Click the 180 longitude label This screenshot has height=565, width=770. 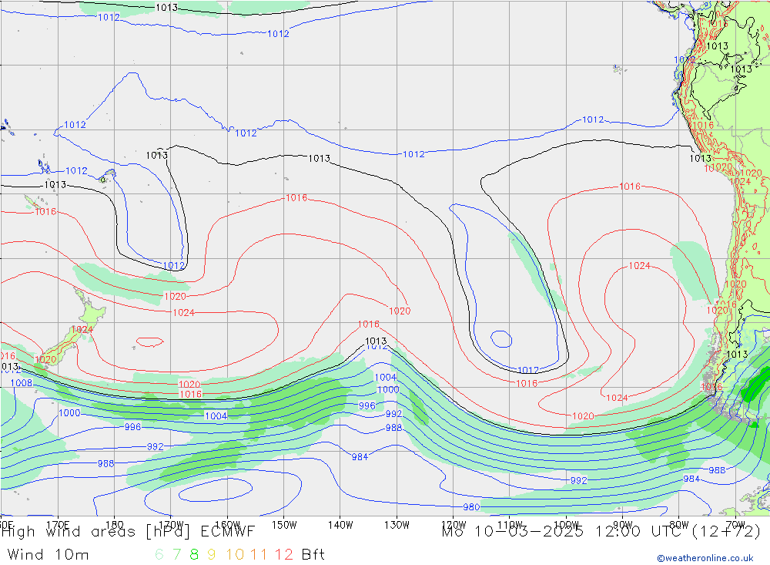(x=115, y=525)
